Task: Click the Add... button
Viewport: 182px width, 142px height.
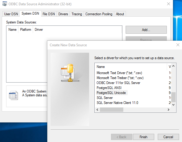Action: (x=146, y=30)
